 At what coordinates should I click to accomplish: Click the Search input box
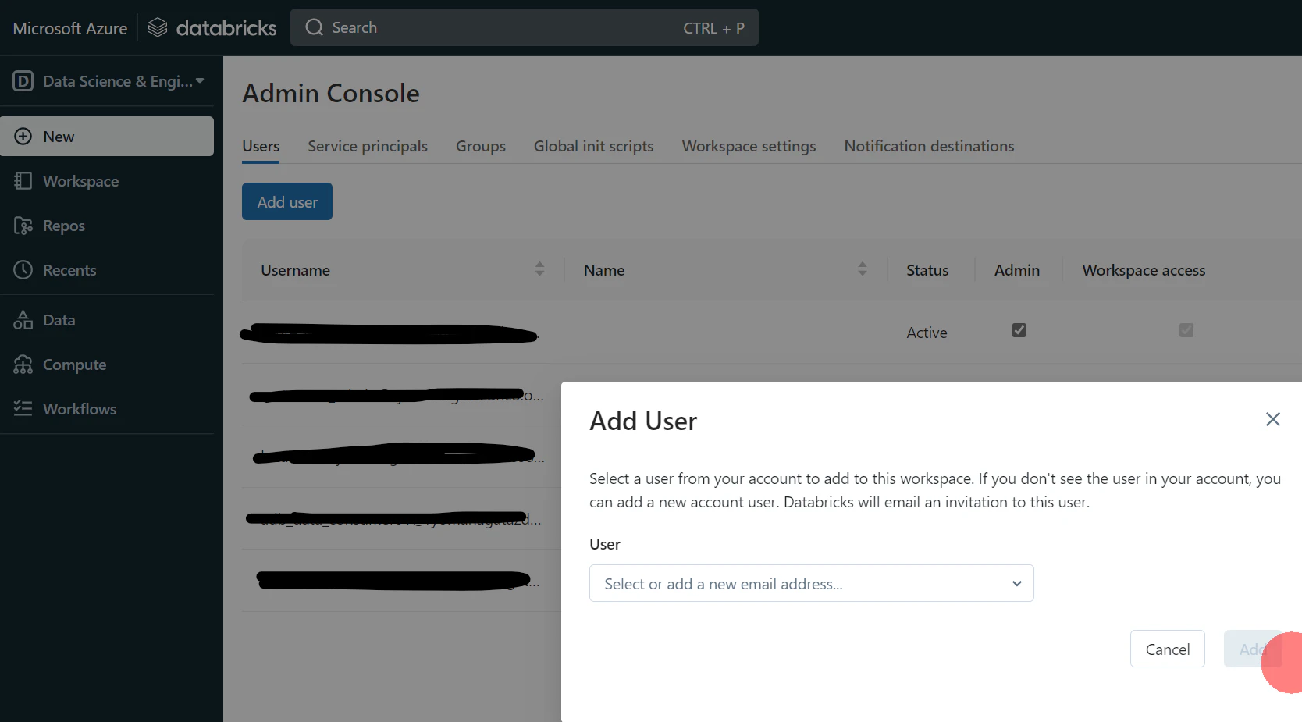[525, 27]
